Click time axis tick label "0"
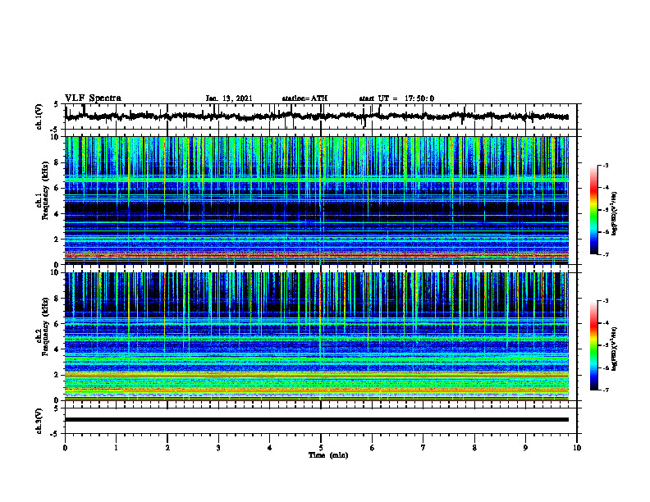 point(65,448)
